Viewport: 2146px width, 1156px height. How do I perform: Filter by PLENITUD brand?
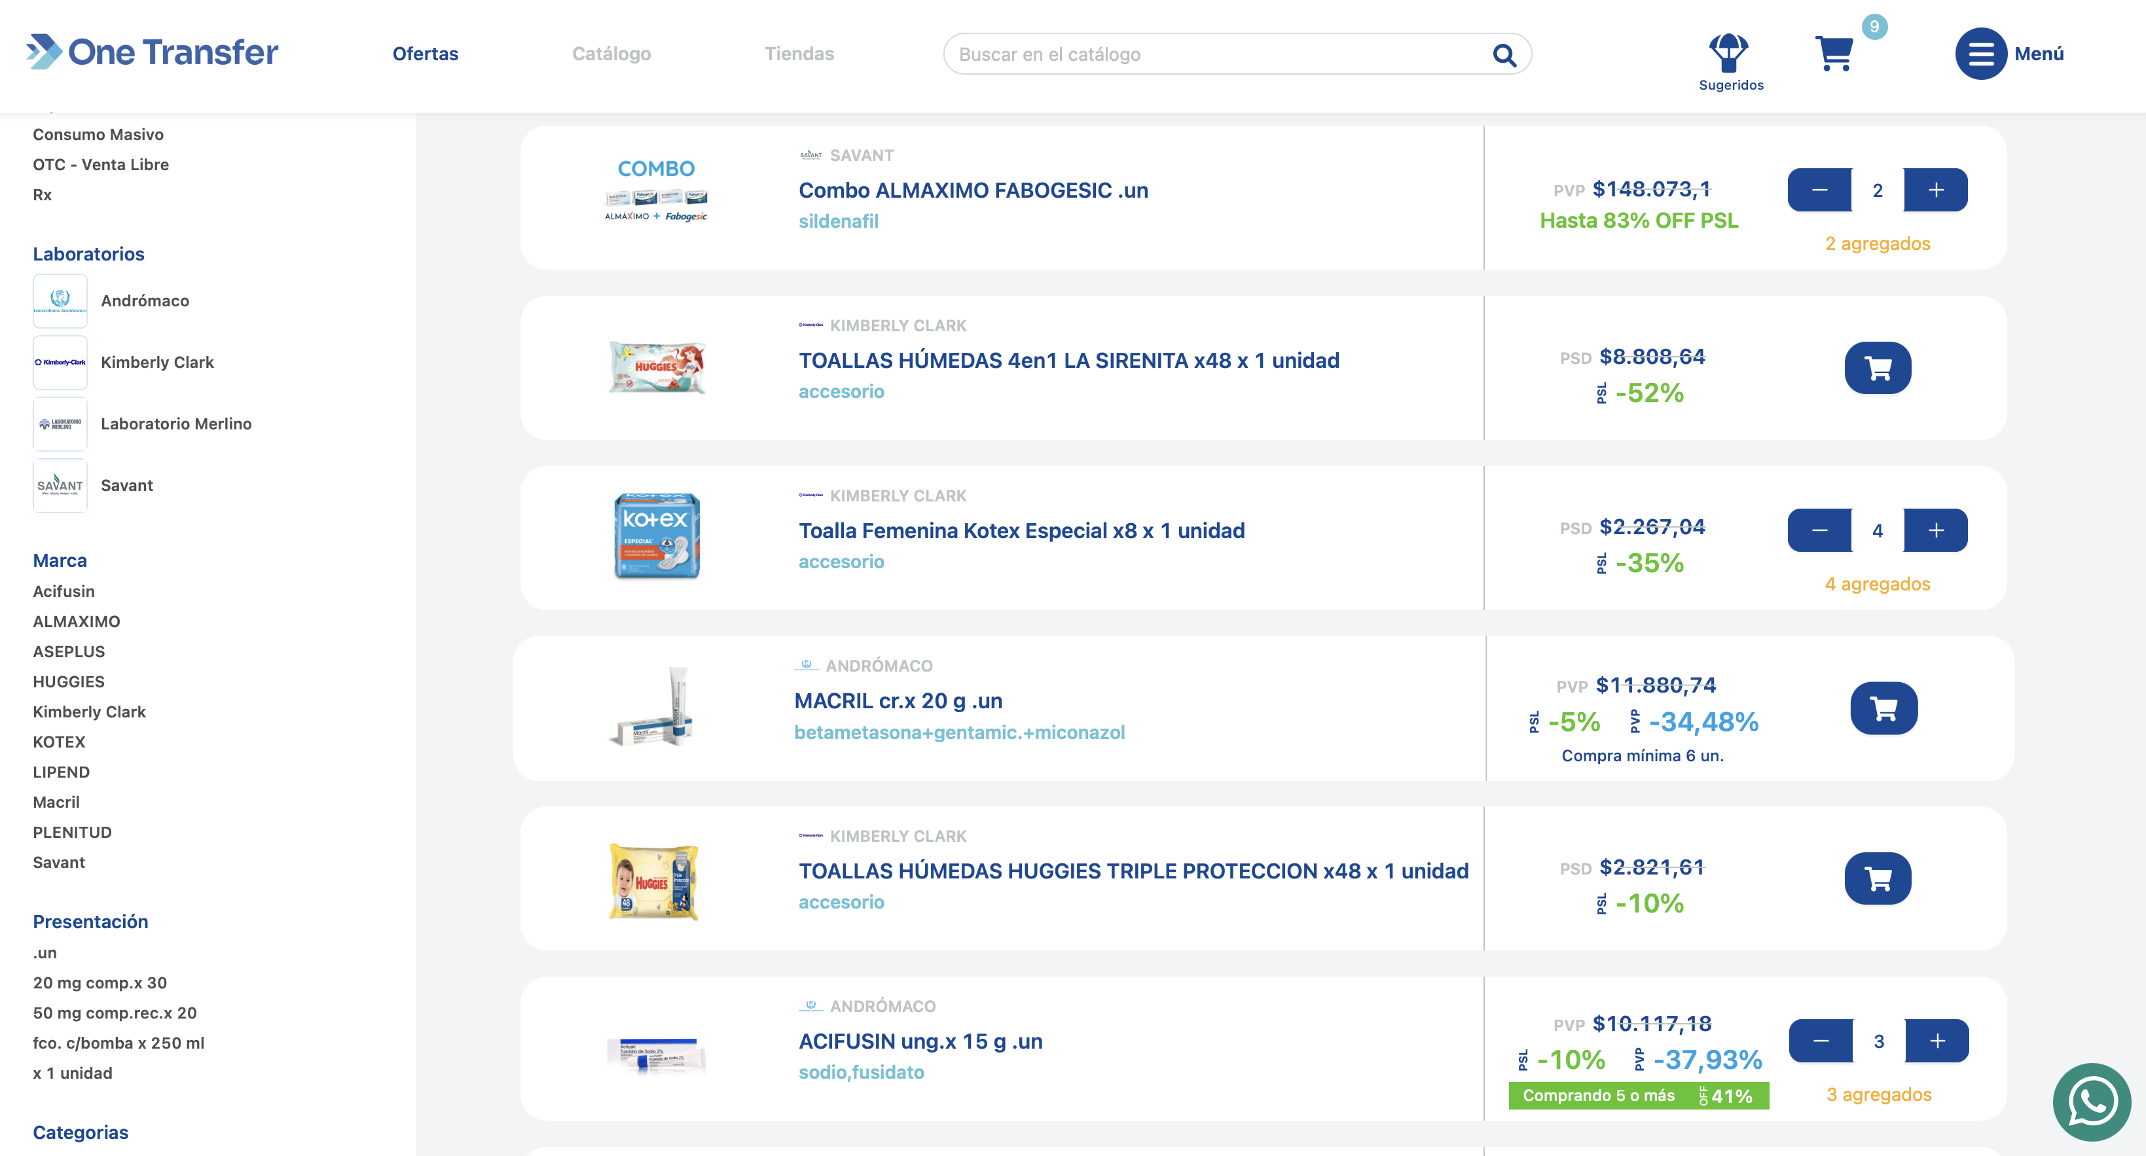(73, 832)
